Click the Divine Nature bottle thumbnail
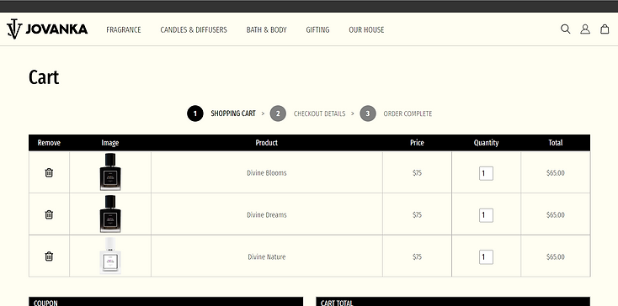The width and height of the screenshot is (618, 306). [110, 256]
